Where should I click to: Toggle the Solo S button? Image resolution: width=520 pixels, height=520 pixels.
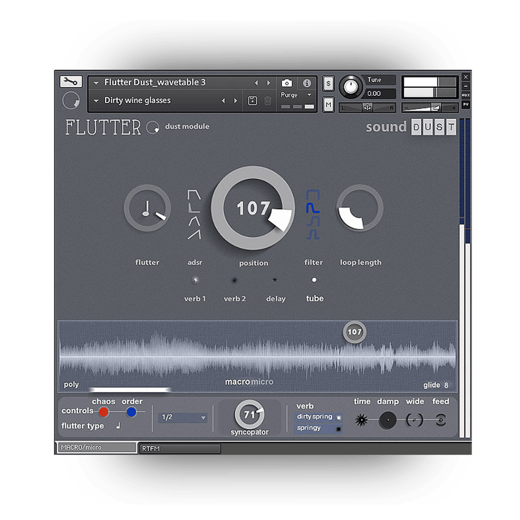(328, 83)
